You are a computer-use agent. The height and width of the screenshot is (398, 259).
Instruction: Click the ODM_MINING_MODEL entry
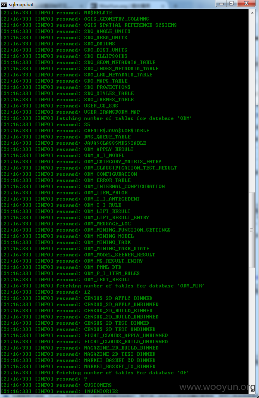click(x=109, y=236)
